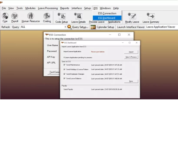Screen dimensions: 178x158
Task: Click the Import button
Action: pyautogui.click(x=131, y=52)
